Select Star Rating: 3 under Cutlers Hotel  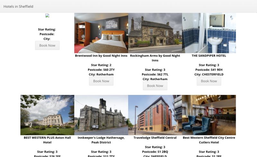pyautogui.click(x=209, y=152)
